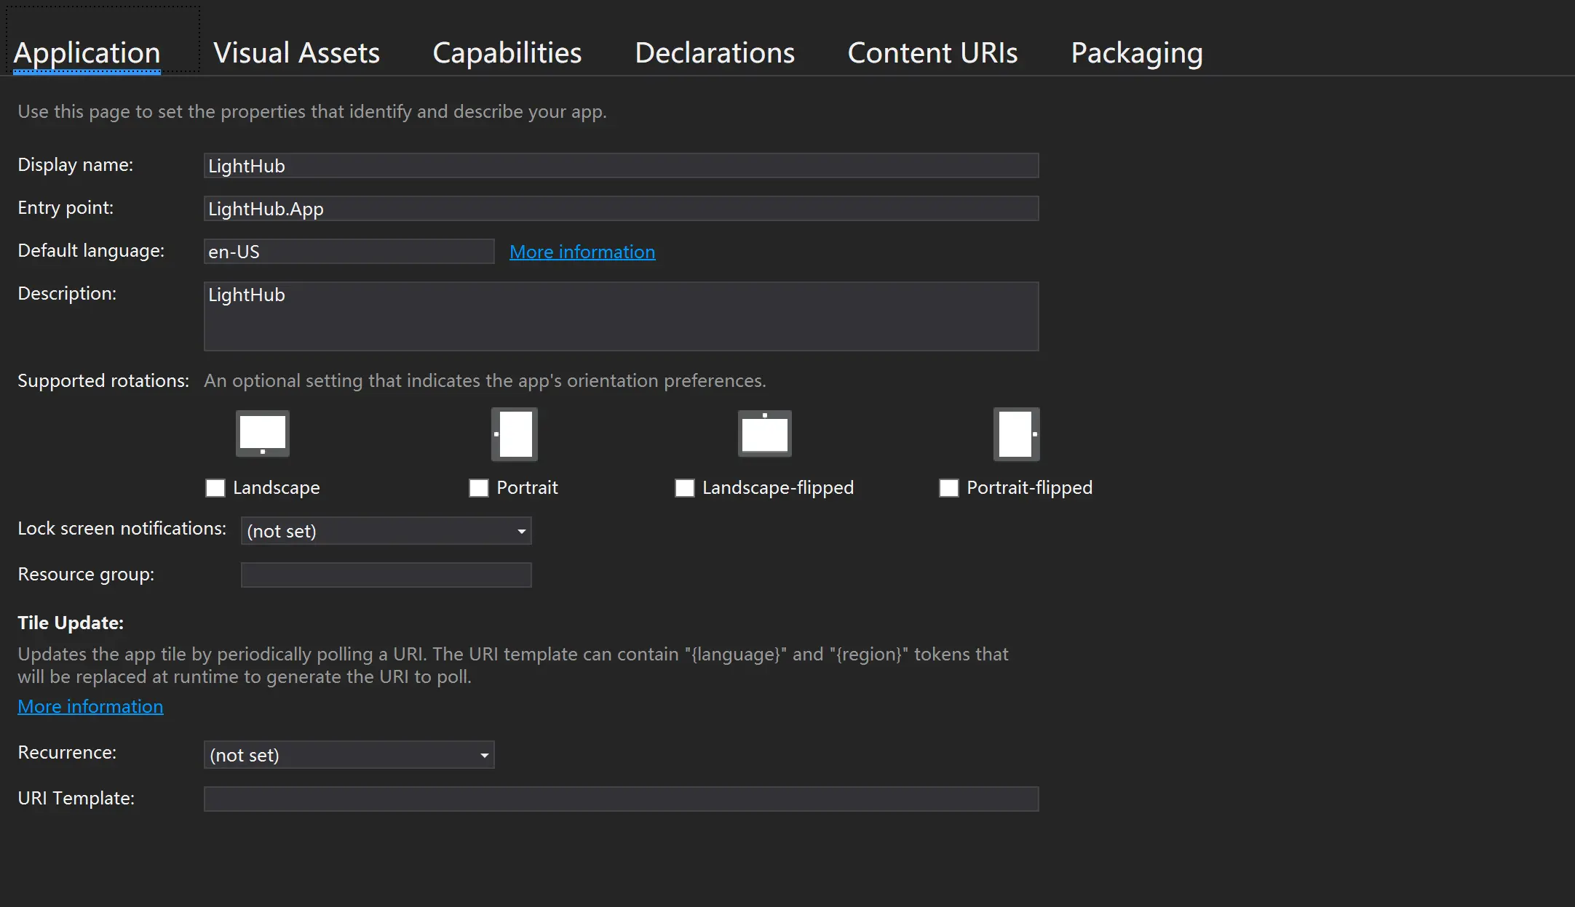Click the Portrait orientation device icon

coord(515,434)
